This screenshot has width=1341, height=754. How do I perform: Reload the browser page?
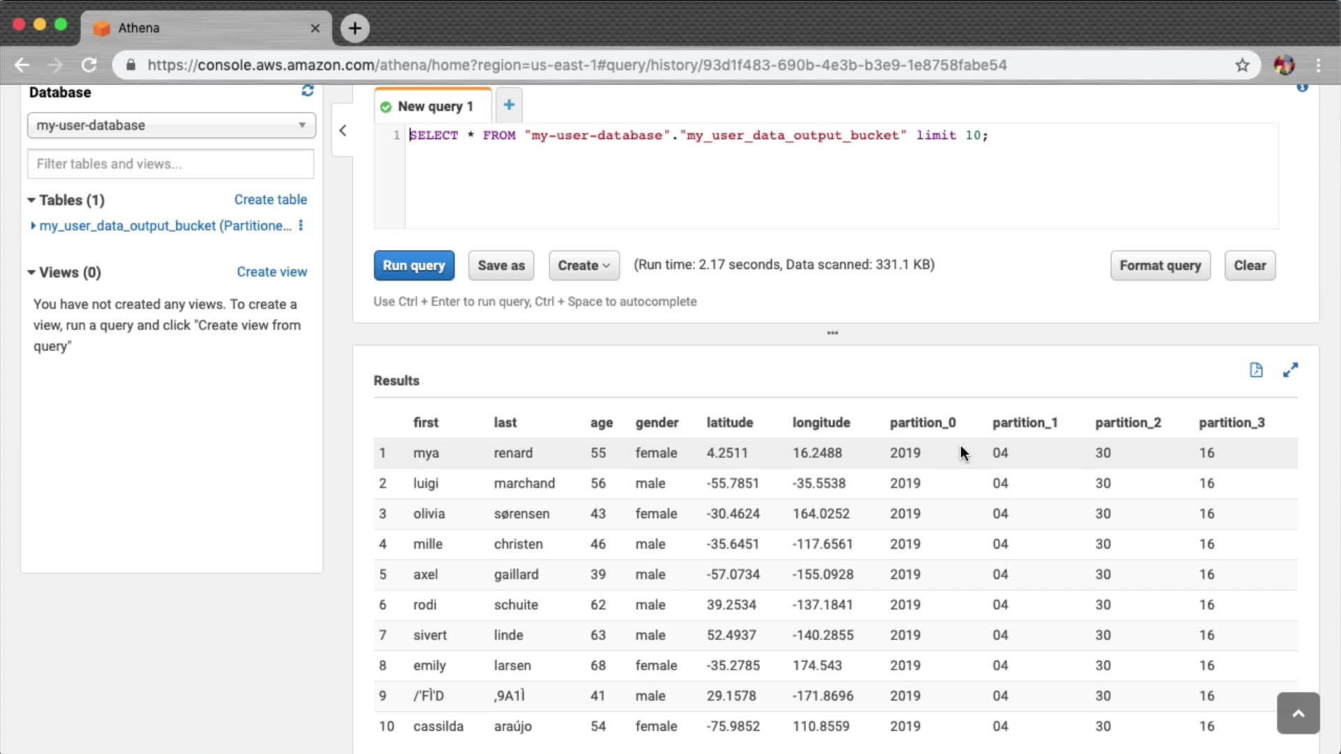pos(89,65)
